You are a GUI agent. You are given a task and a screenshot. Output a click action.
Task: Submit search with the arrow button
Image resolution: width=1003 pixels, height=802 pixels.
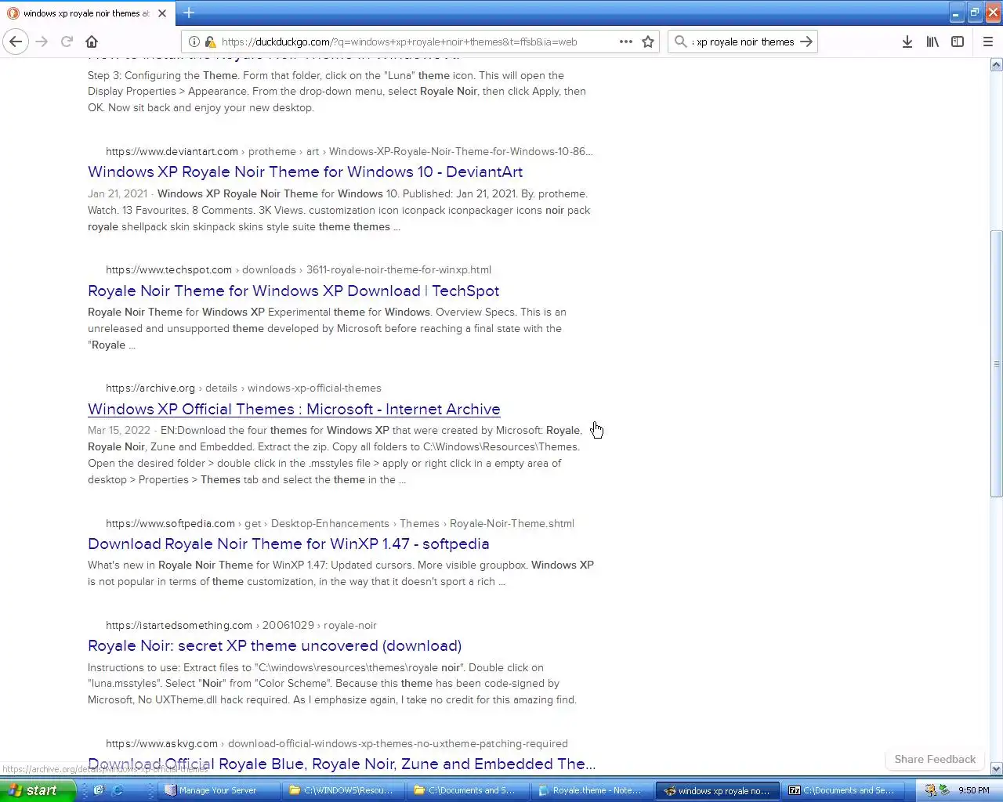[806, 42]
